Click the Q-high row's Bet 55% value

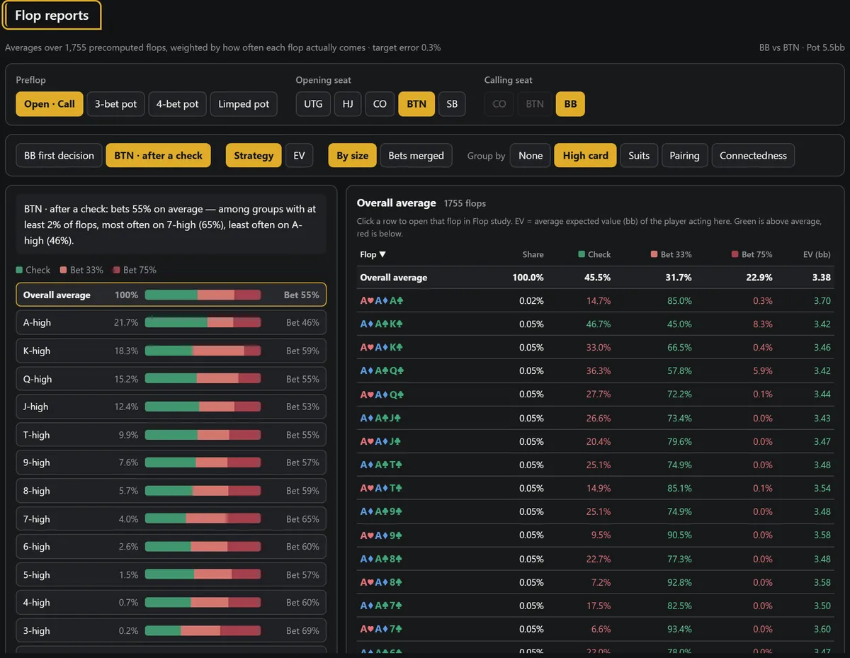pos(302,379)
